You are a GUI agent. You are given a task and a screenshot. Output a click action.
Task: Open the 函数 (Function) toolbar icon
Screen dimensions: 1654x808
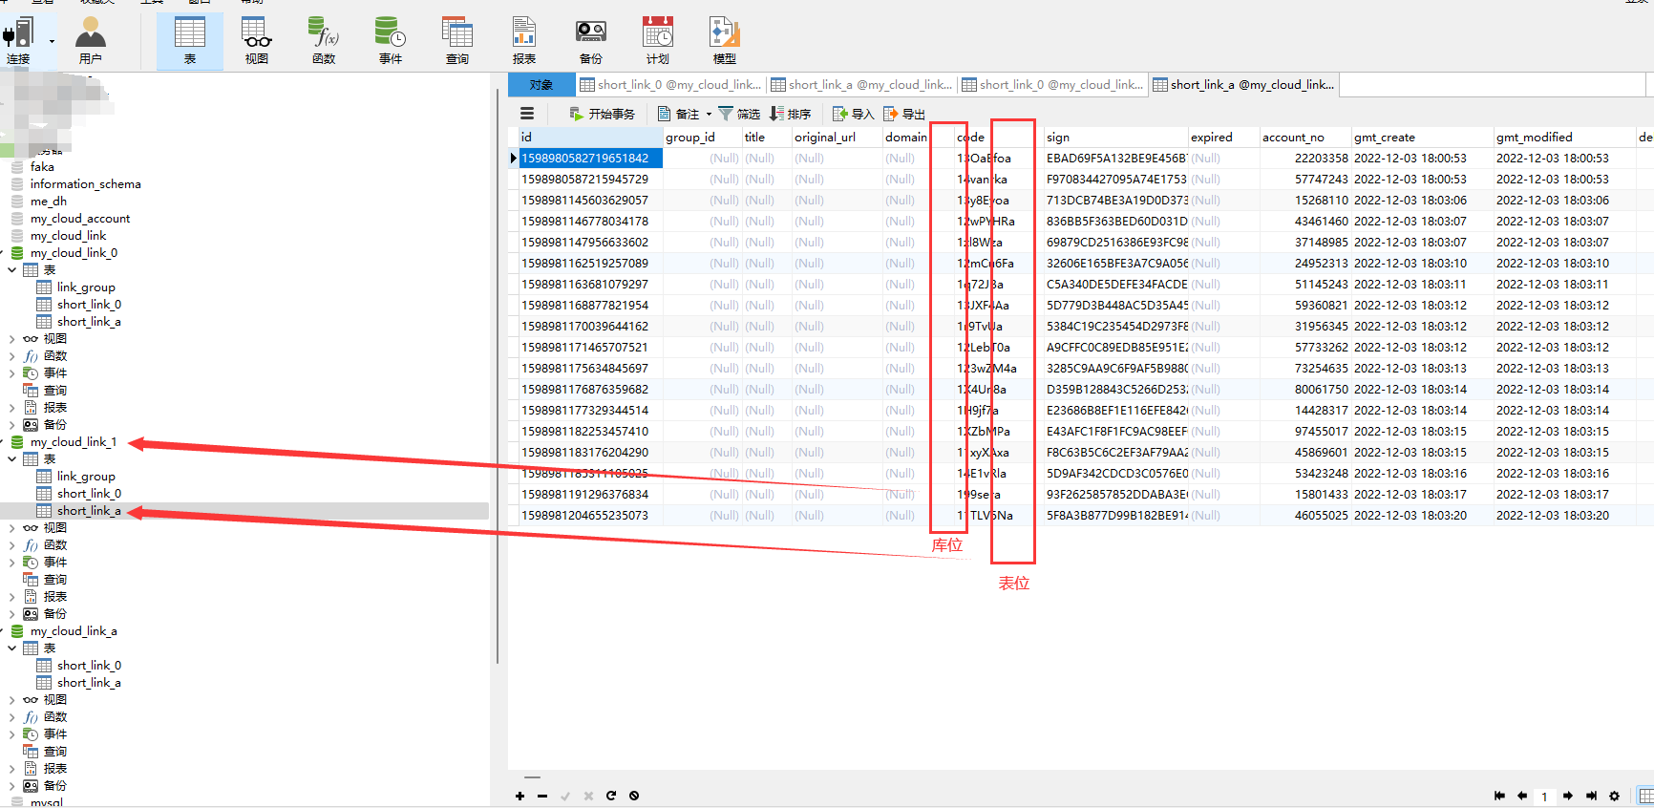click(324, 40)
